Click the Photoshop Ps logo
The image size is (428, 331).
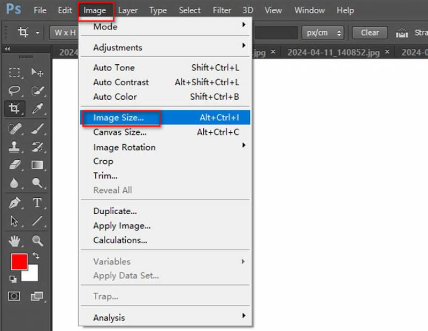(13, 9)
